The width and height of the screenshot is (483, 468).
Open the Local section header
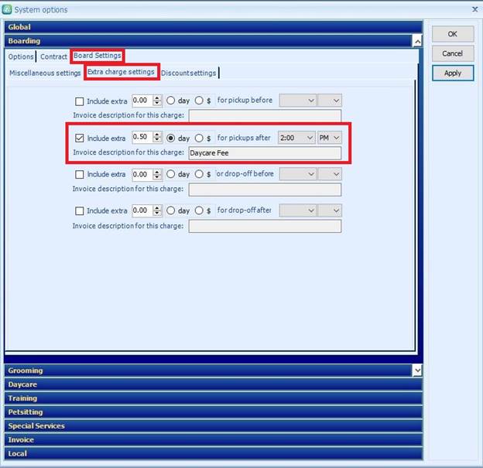click(x=213, y=454)
